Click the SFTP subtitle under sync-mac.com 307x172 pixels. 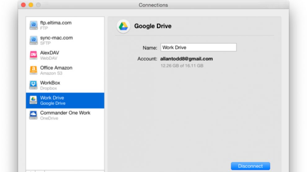pos(45,43)
